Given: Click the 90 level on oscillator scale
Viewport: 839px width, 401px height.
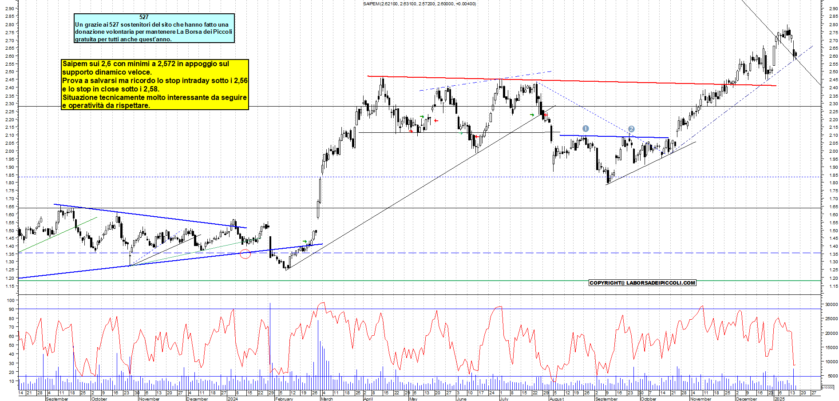Looking at the screenshot, I should 12,309.
